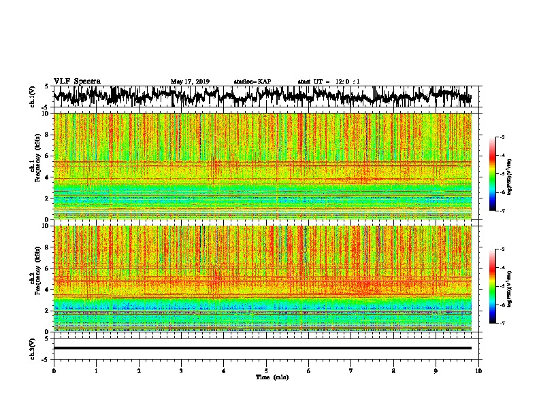Select the "start UT = 12:0 :1" text

click(x=329, y=82)
